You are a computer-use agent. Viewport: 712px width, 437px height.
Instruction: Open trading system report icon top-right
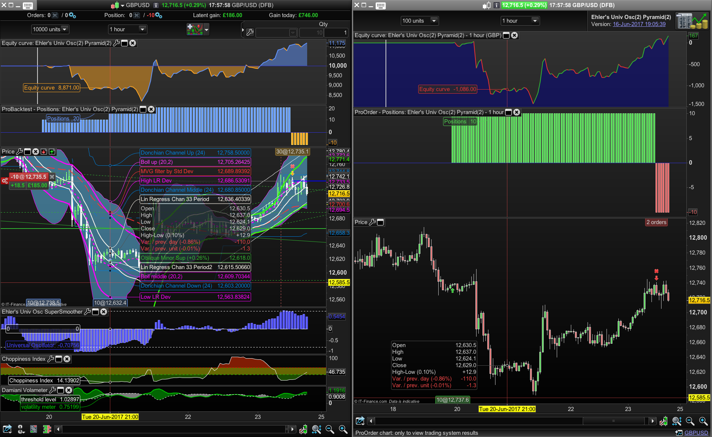click(692, 21)
